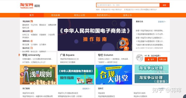The image size is (186, 98).
Task: Click the Taobao.com logo
Action: (27, 6)
